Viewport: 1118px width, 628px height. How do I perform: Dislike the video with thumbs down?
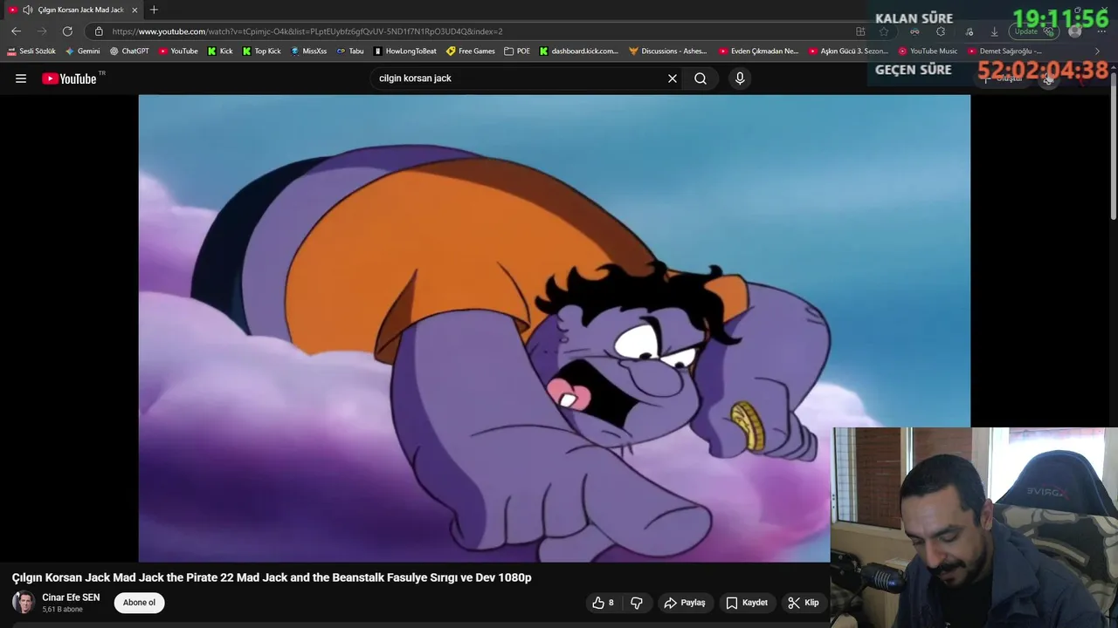pyautogui.click(x=637, y=603)
